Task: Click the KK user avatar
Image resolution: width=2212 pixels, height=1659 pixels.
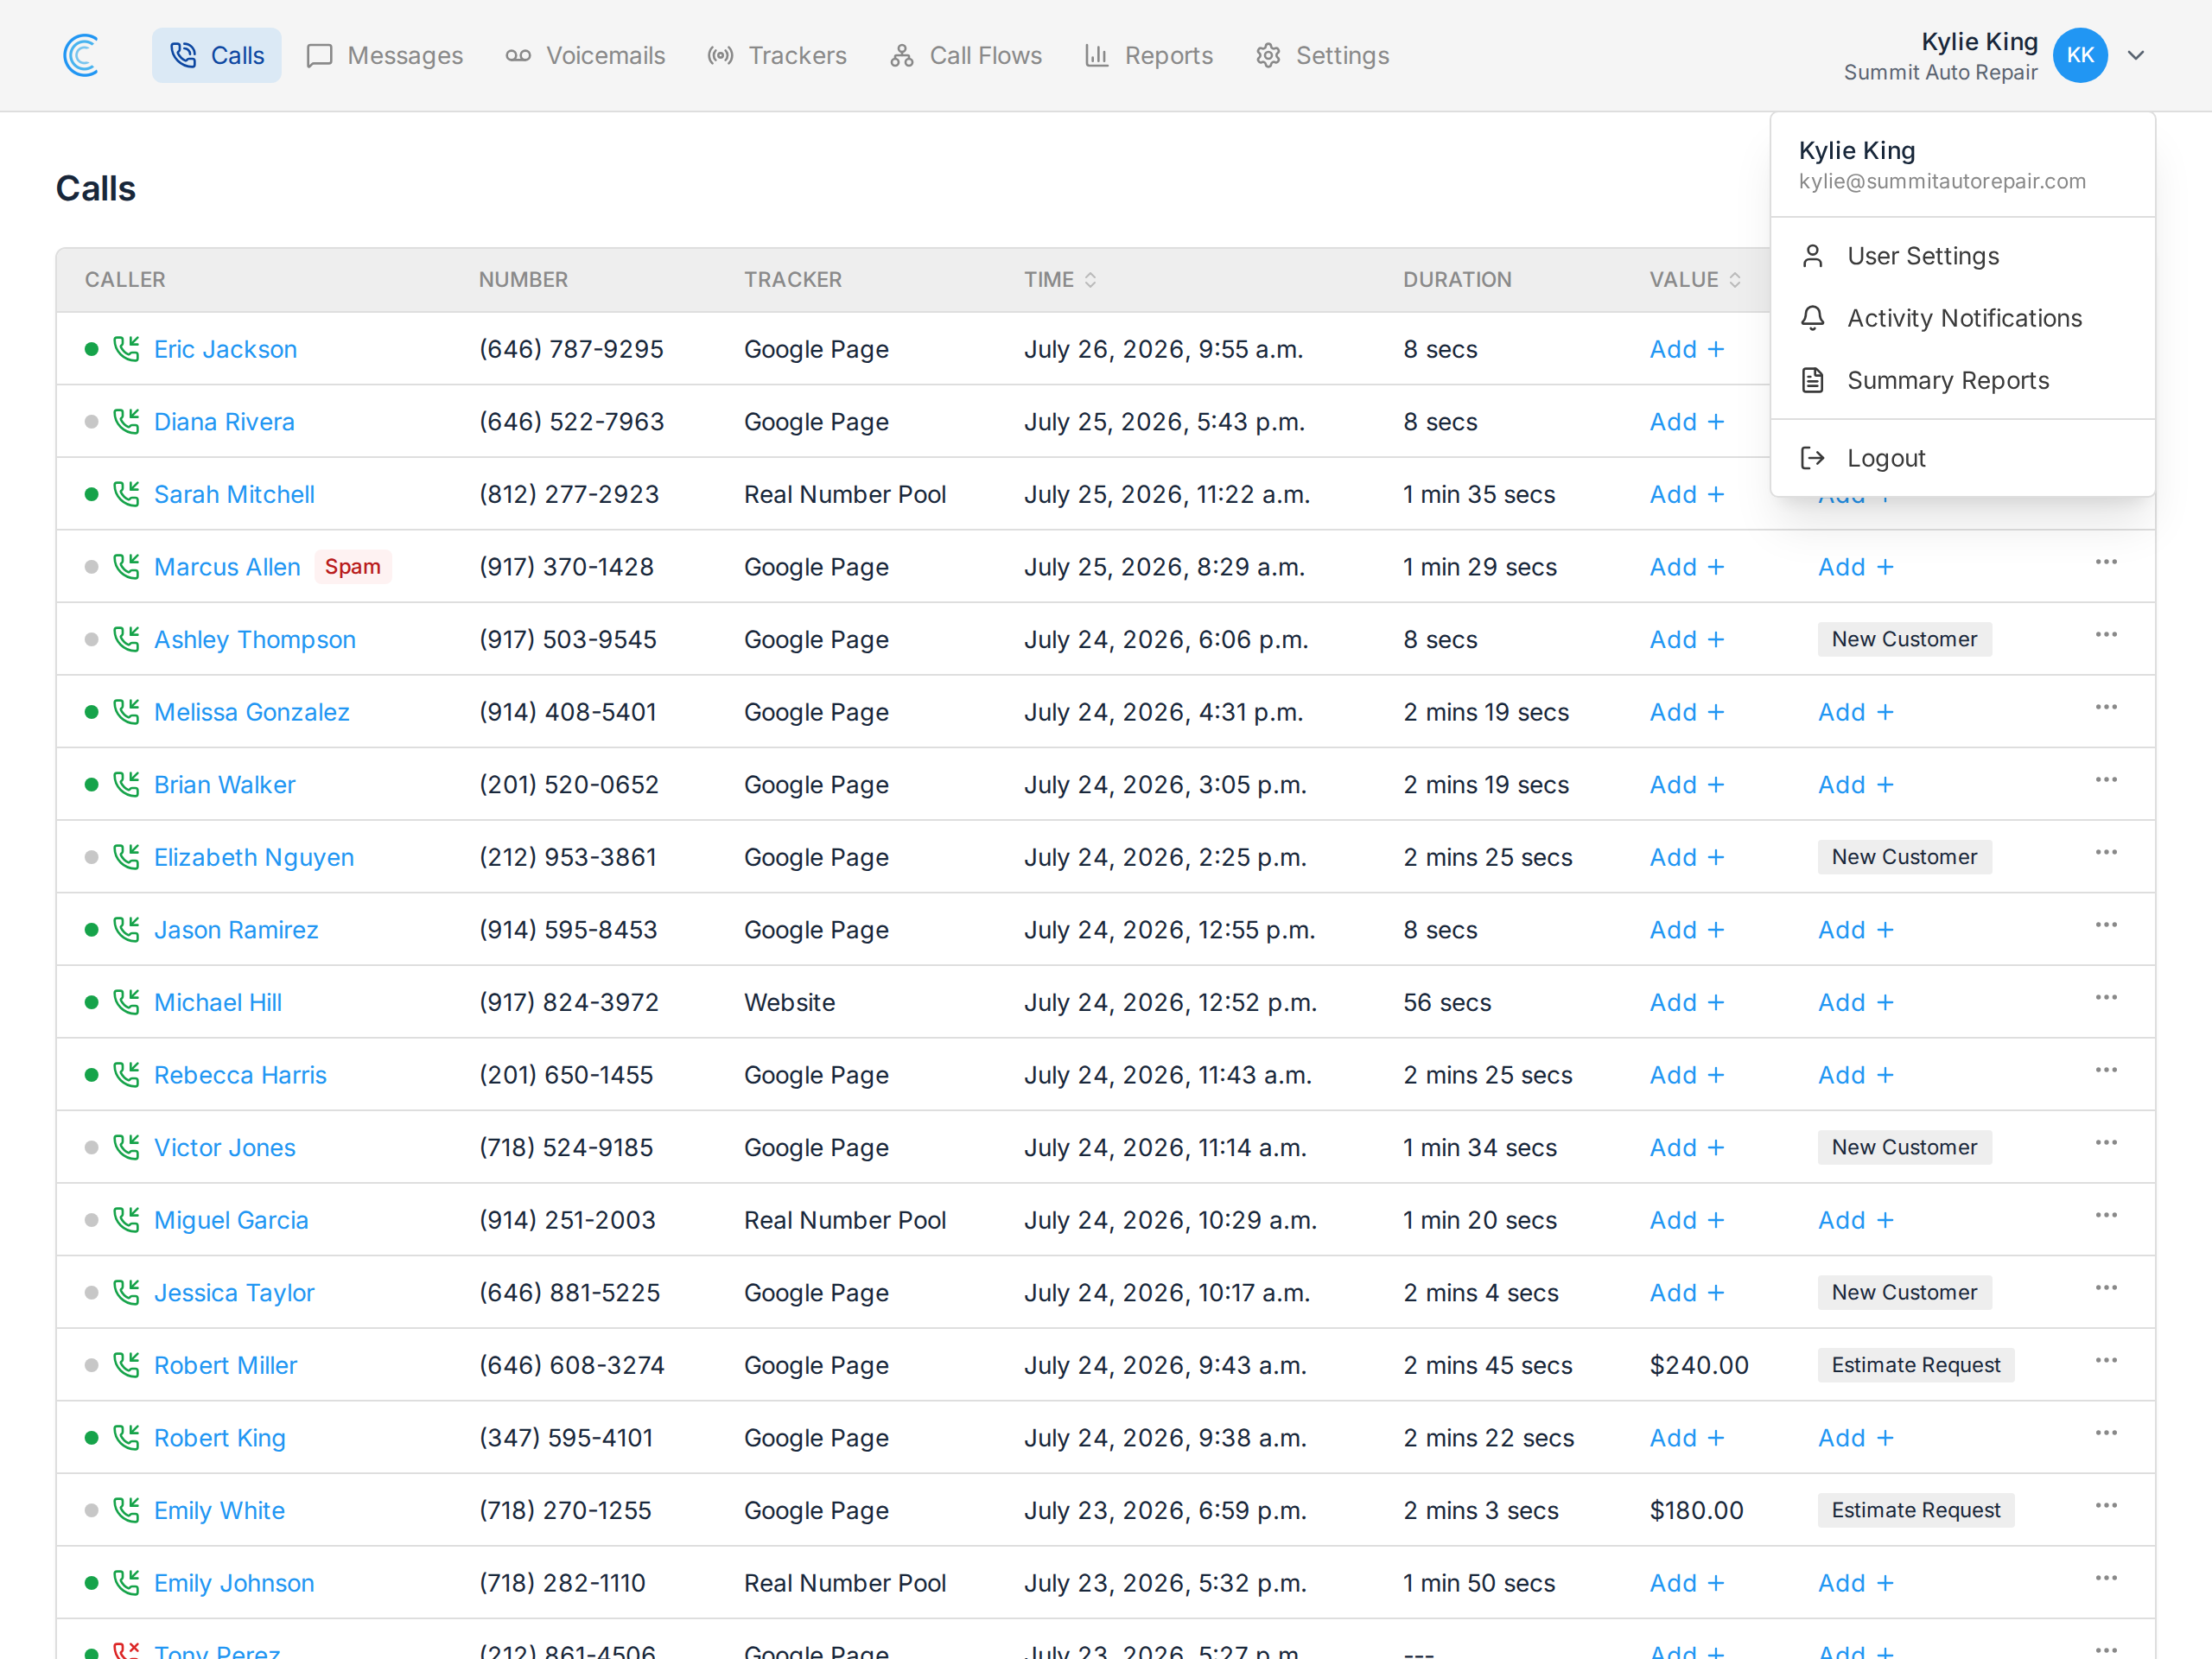Action: point(2080,55)
